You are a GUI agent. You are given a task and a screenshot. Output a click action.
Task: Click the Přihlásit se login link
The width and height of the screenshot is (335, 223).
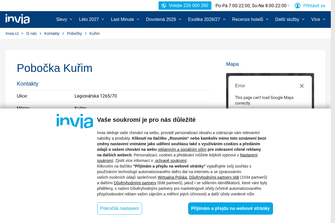(314, 6)
